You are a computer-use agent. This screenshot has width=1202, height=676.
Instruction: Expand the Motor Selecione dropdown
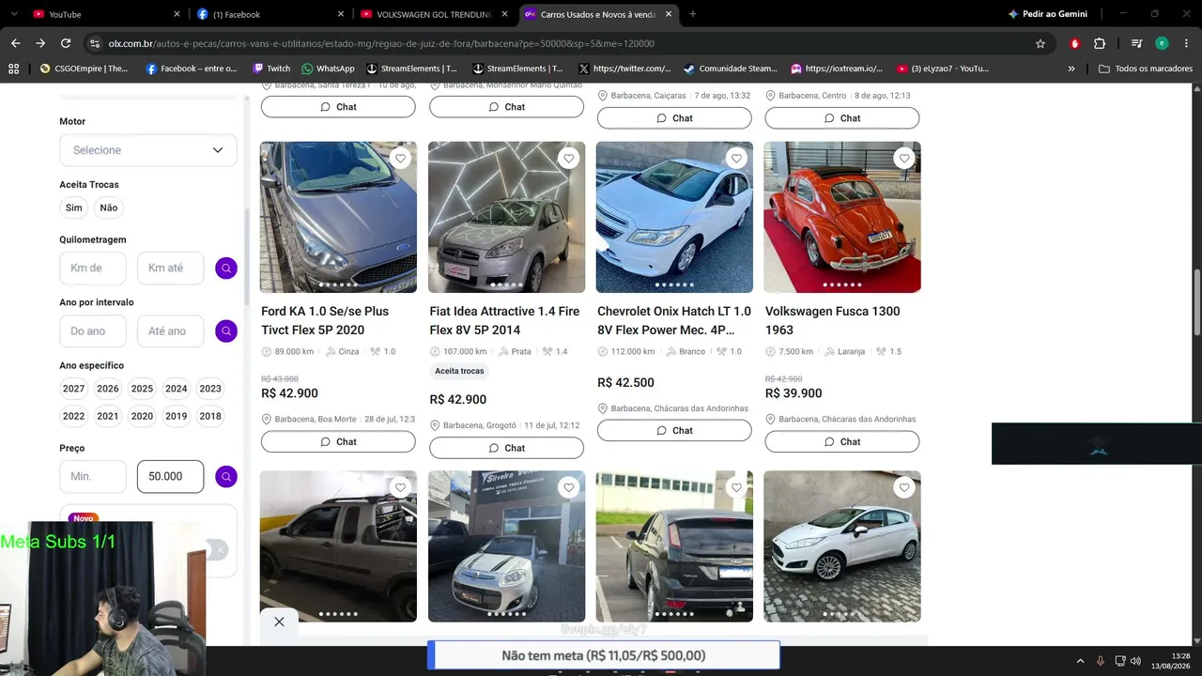tap(148, 150)
